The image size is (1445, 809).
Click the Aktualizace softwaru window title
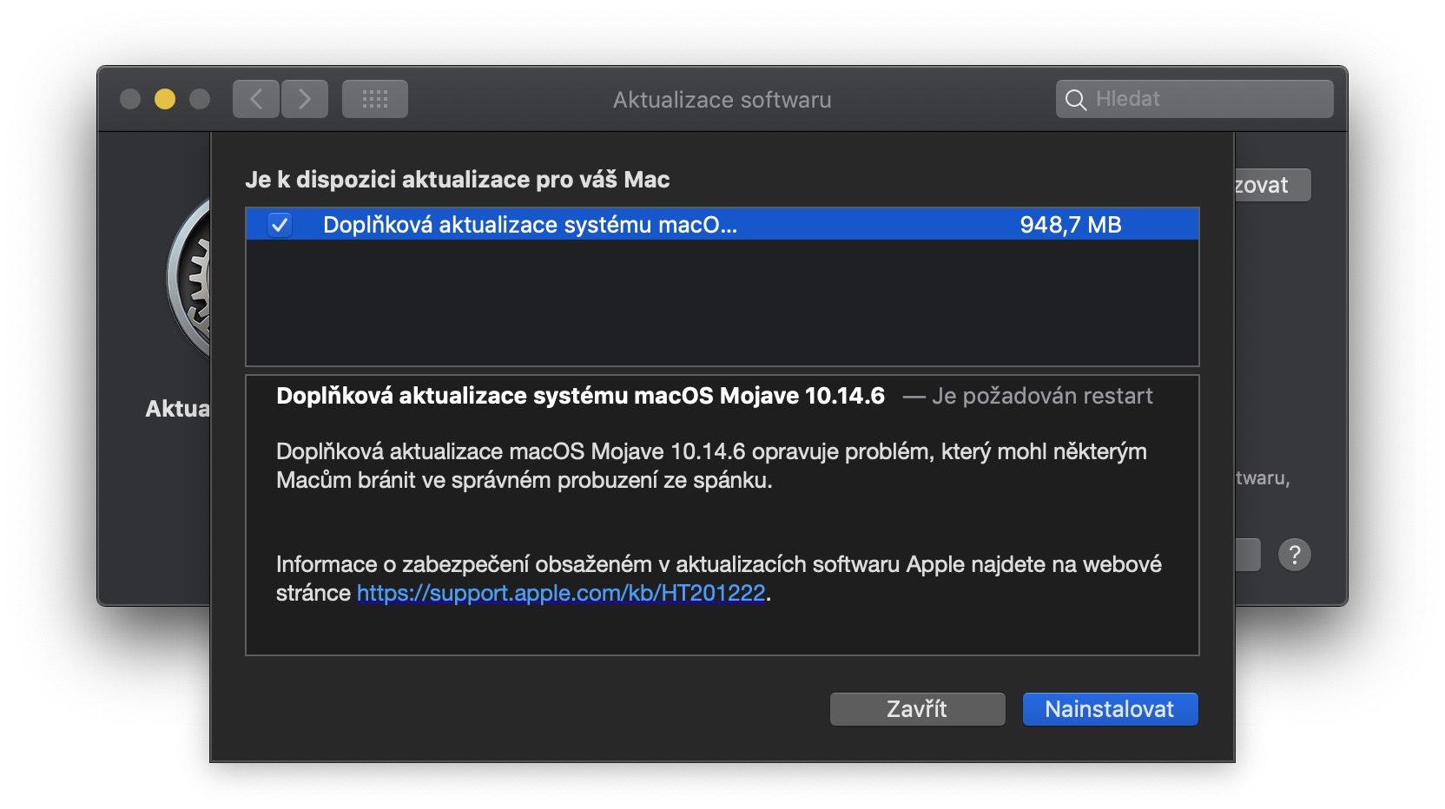[x=722, y=100]
